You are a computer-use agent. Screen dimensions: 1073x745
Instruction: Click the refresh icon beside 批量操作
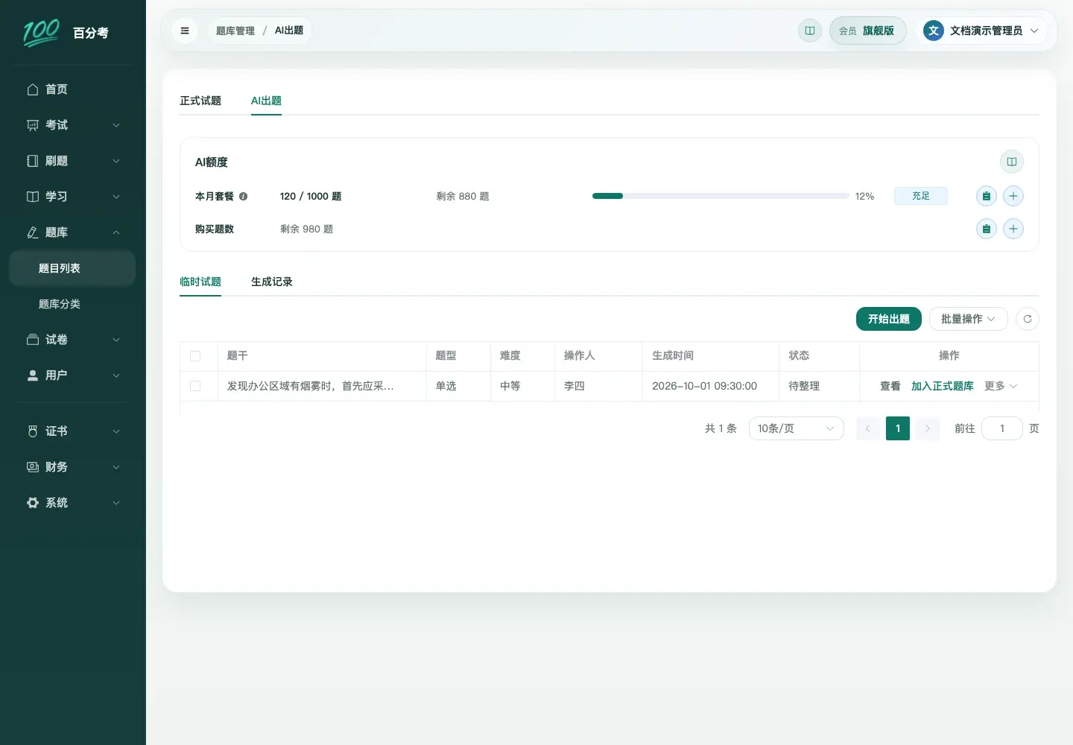(x=1028, y=319)
